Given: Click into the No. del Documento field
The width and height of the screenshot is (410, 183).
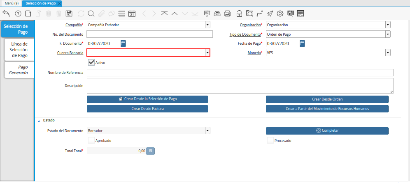Looking at the screenshot, I should click(149, 34).
